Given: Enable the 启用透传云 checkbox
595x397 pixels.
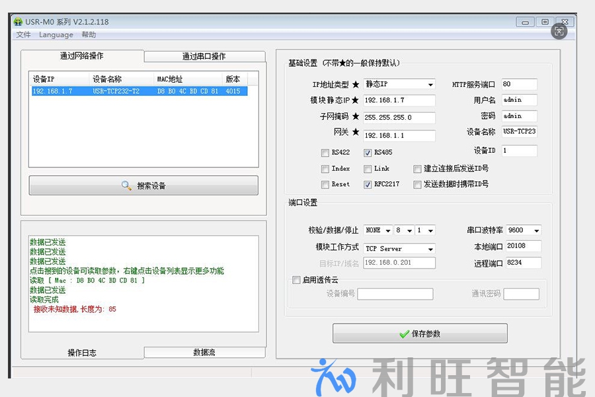Looking at the screenshot, I should [296, 280].
